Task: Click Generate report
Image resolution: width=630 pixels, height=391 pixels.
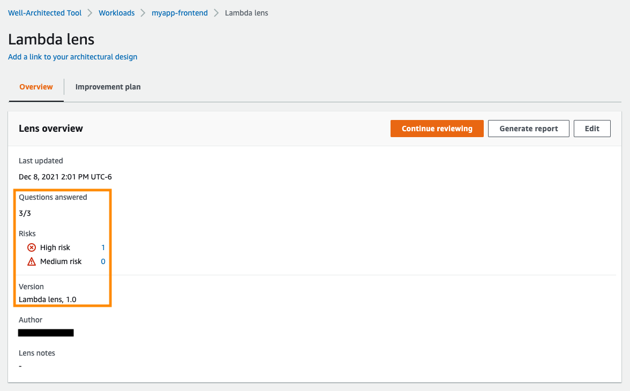Action: tap(528, 129)
